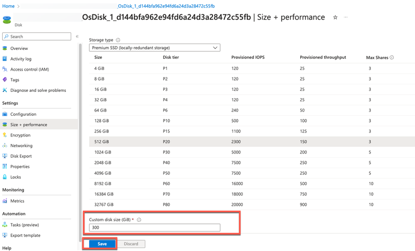Click the disk resource icon in header

pyautogui.click(x=6, y=20)
